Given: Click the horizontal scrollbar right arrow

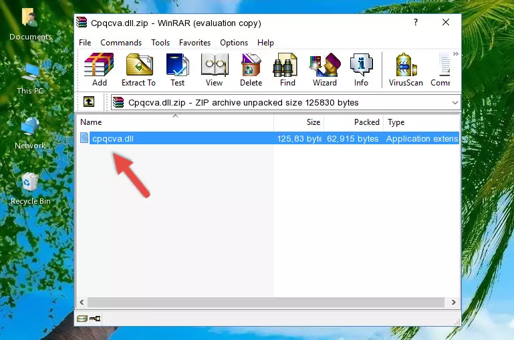Looking at the screenshot, I should (x=454, y=302).
